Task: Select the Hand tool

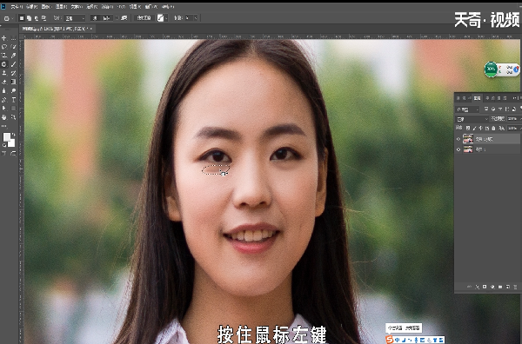Action: pos(4,117)
